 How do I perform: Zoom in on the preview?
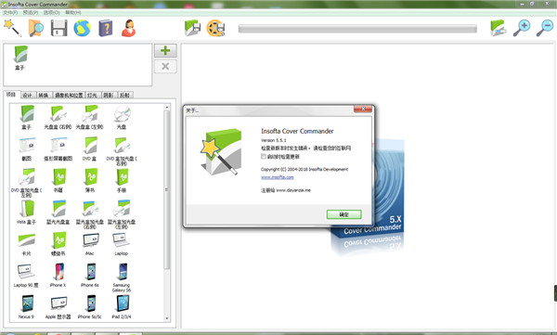[522, 28]
